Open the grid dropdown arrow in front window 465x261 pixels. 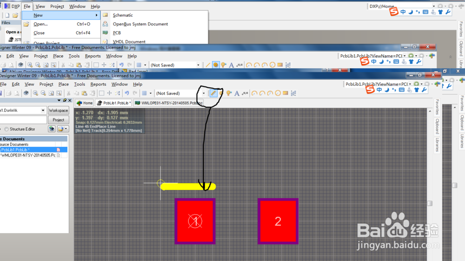click(150, 93)
